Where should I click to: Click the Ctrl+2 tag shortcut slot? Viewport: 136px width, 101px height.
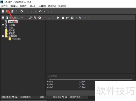[x=50, y=84]
